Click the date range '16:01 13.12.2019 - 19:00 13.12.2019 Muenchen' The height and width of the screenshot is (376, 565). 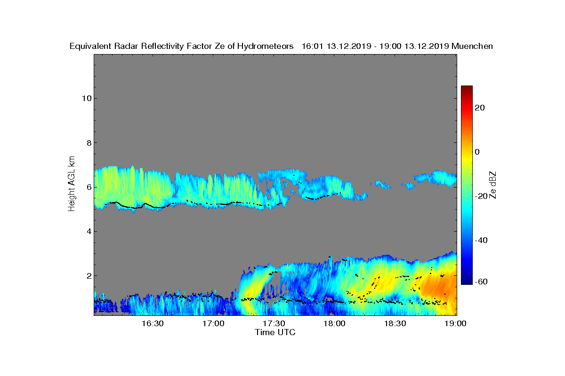click(x=397, y=47)
